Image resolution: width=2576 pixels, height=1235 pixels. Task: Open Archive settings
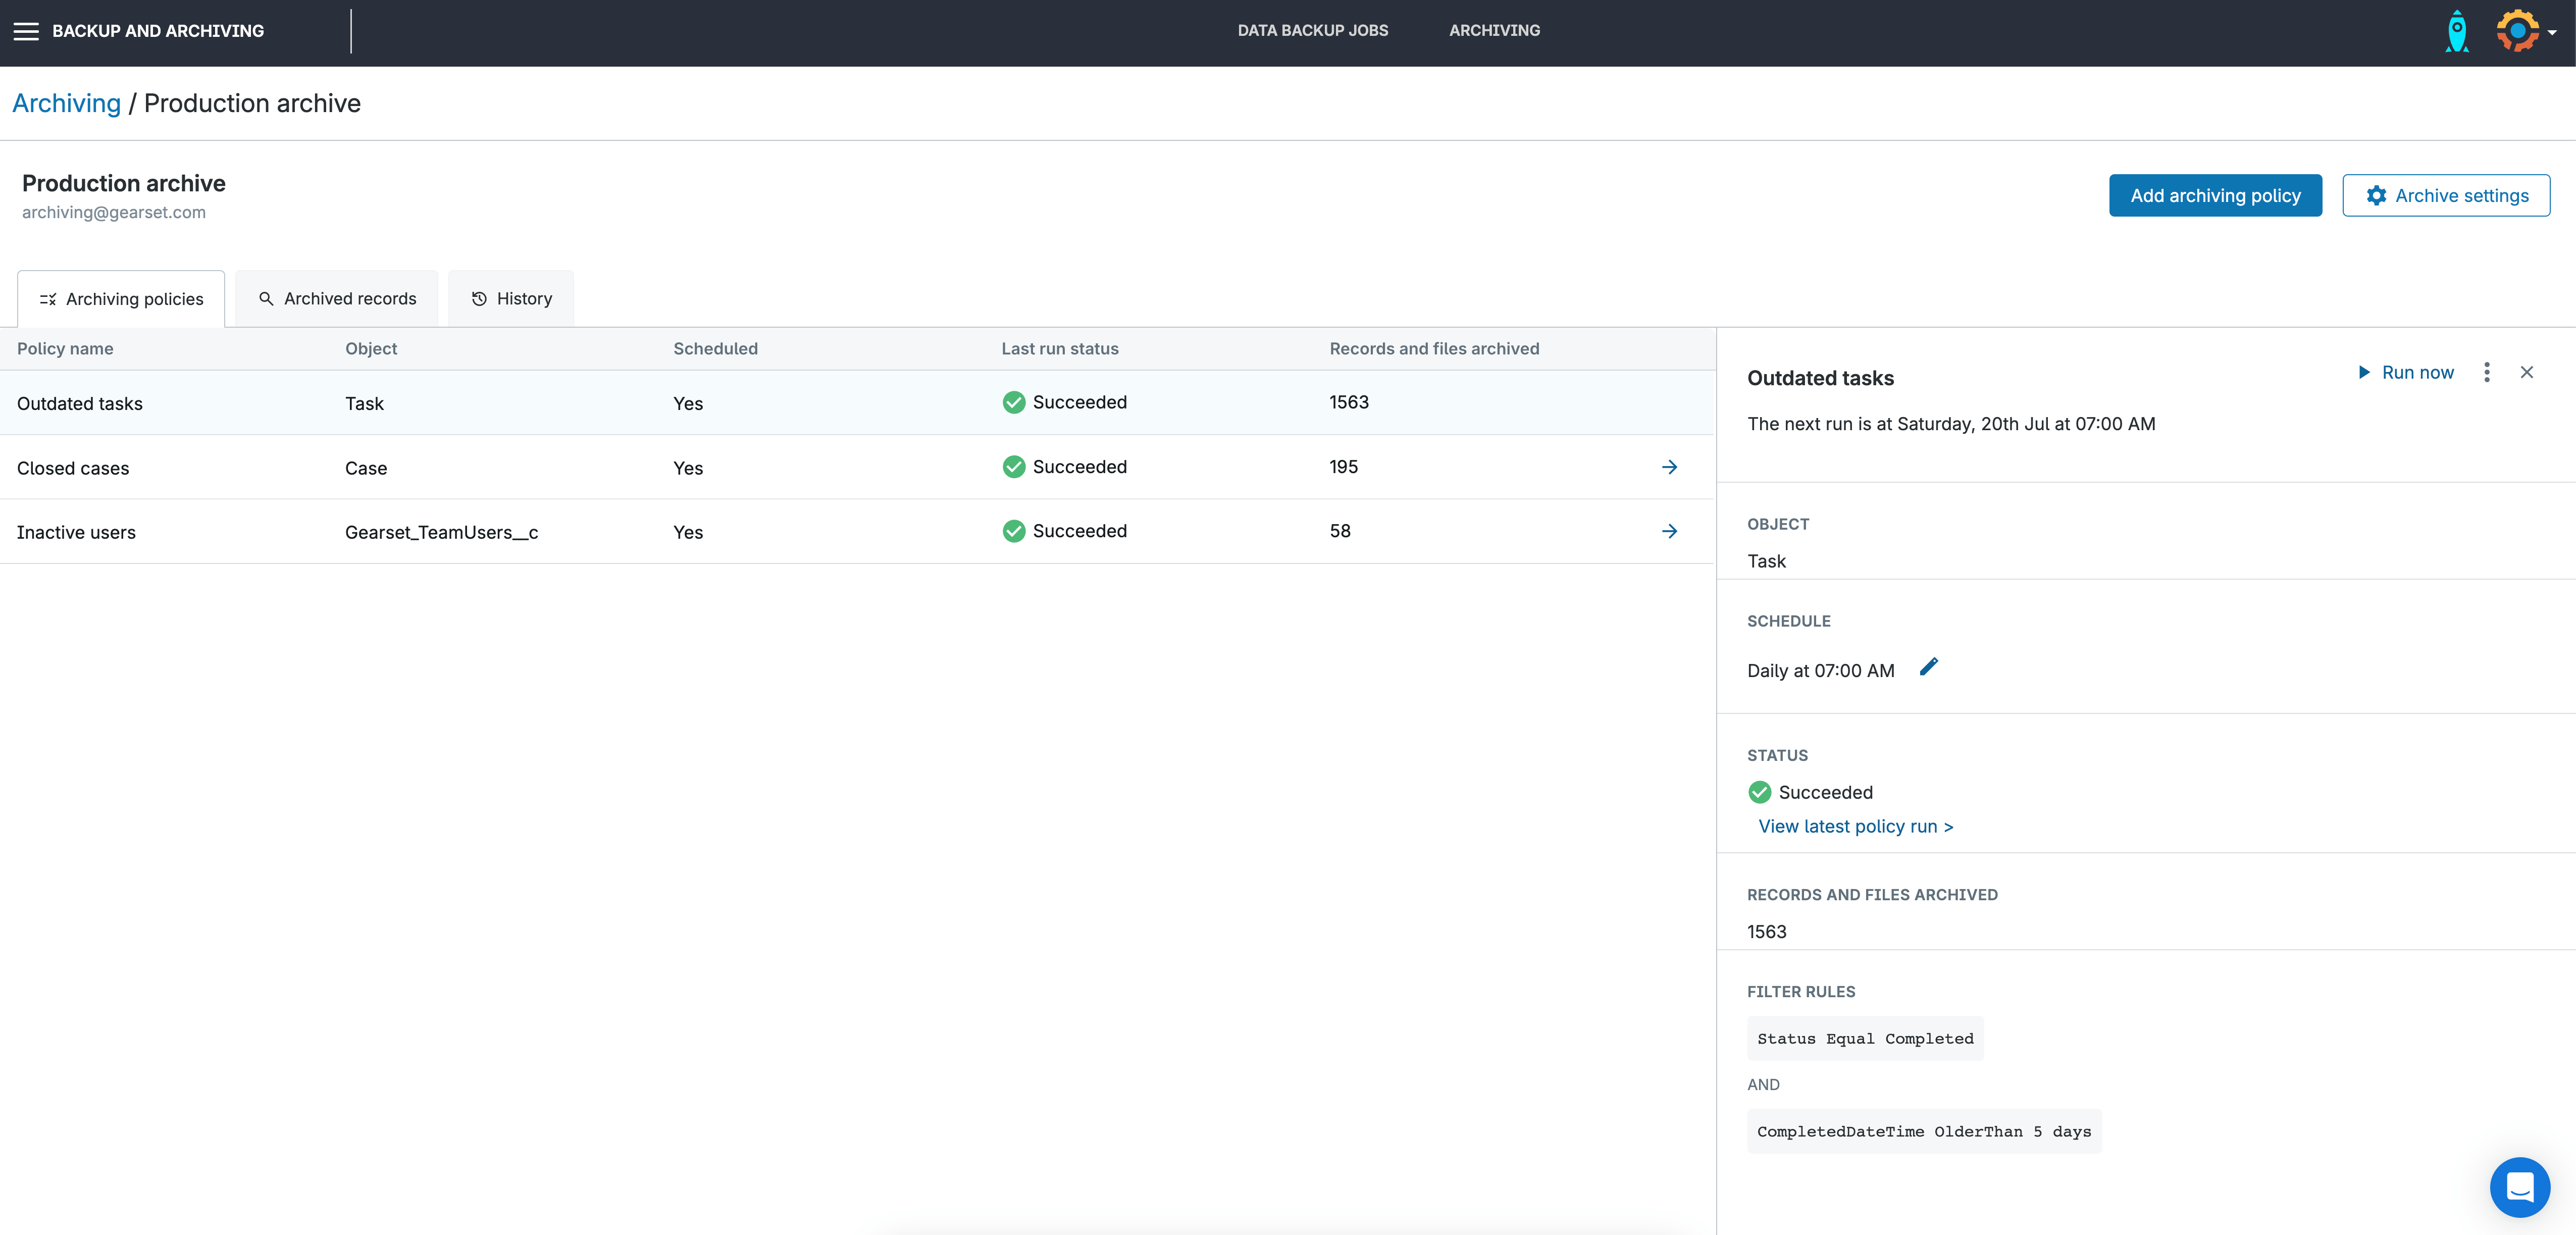point(2446,195)
